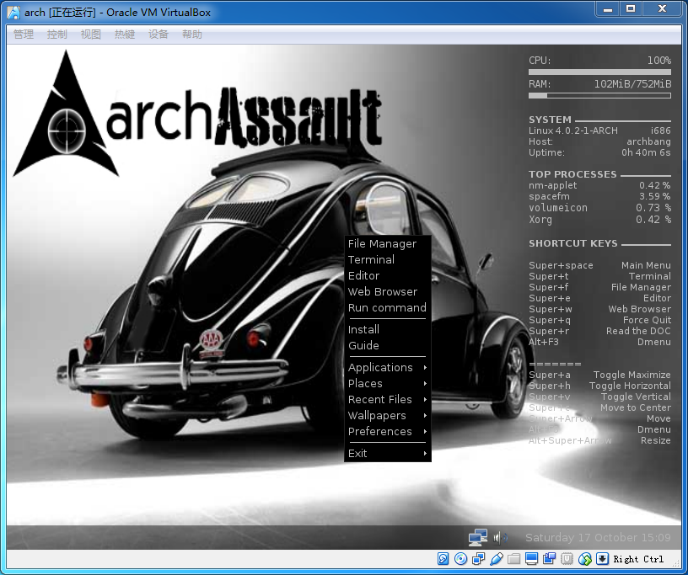Image resolution: width=688 pixels, height=575 pixels.
Task: Open Web Browser from the desktop menu
Action: [388, 291]
